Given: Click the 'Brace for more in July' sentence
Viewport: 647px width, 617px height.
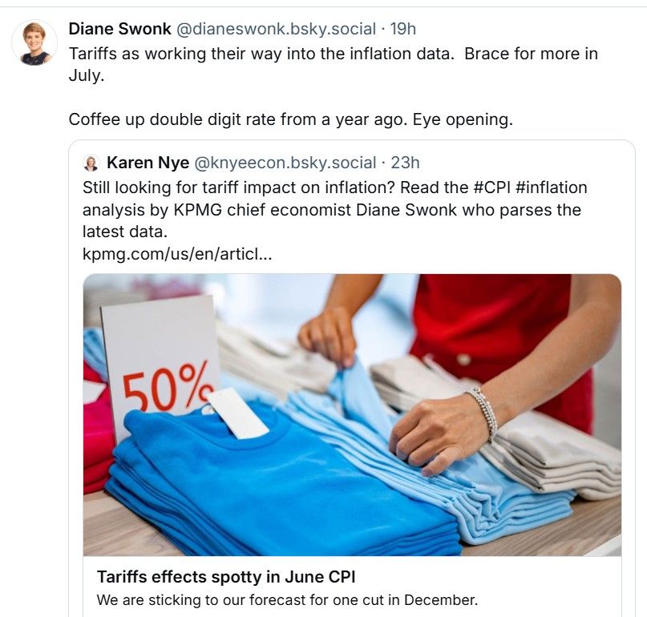Looking at the screenshot, I should [333, 65].
